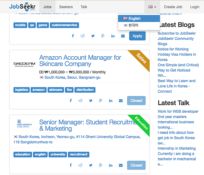
Task: Go to the Talk tab
Action: (x=84, y=7)
